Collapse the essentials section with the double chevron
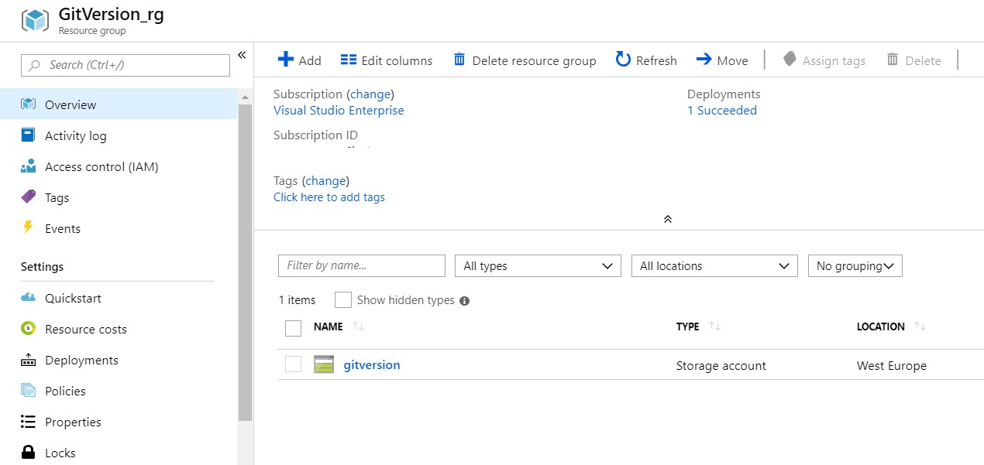Screen dimensions: 984x465 pos(668,219)
